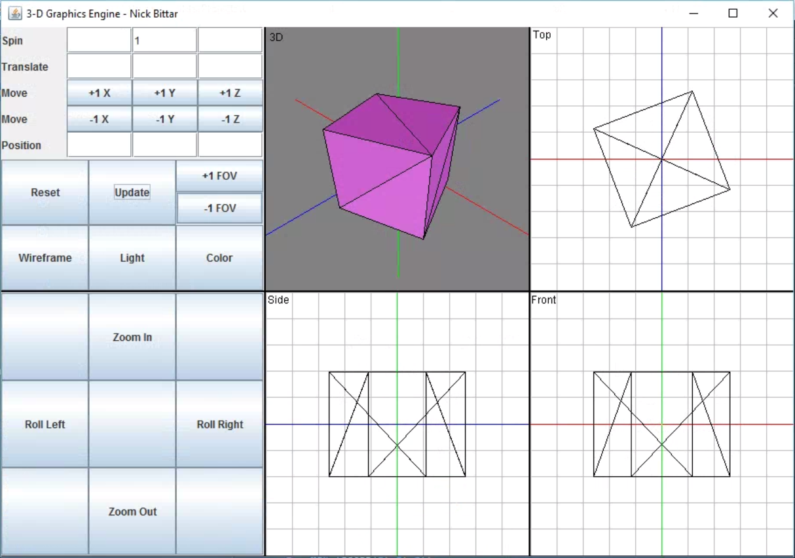Toggle the Light setting
This screenshot has height=558, width=795.
point(132,258)
